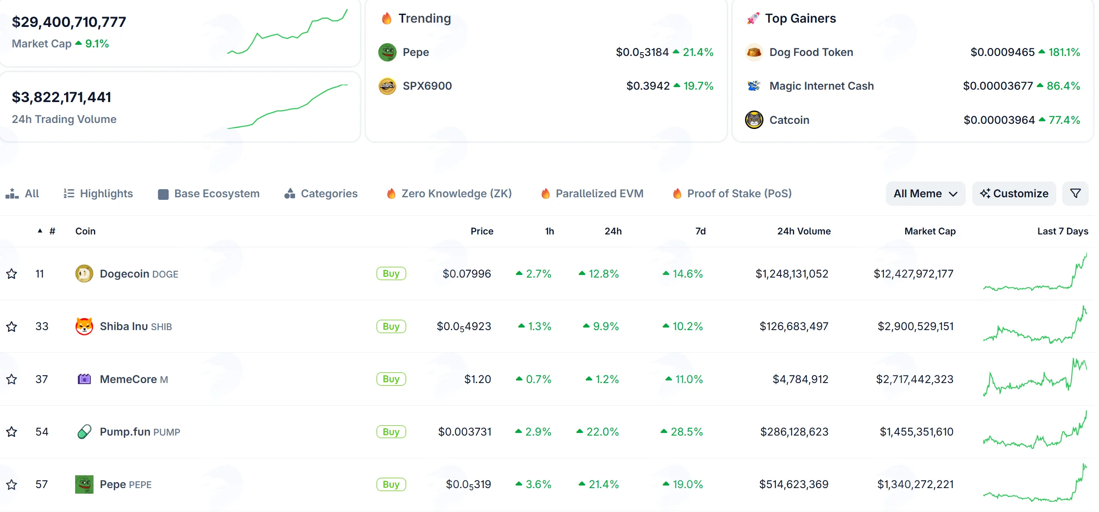This screenshot has height=512, width=1099.
Task: Expand the All Meme dropdown
Action: tap(925, 194)
